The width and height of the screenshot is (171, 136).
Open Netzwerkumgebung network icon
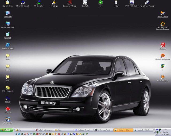[x=7, y=24]
